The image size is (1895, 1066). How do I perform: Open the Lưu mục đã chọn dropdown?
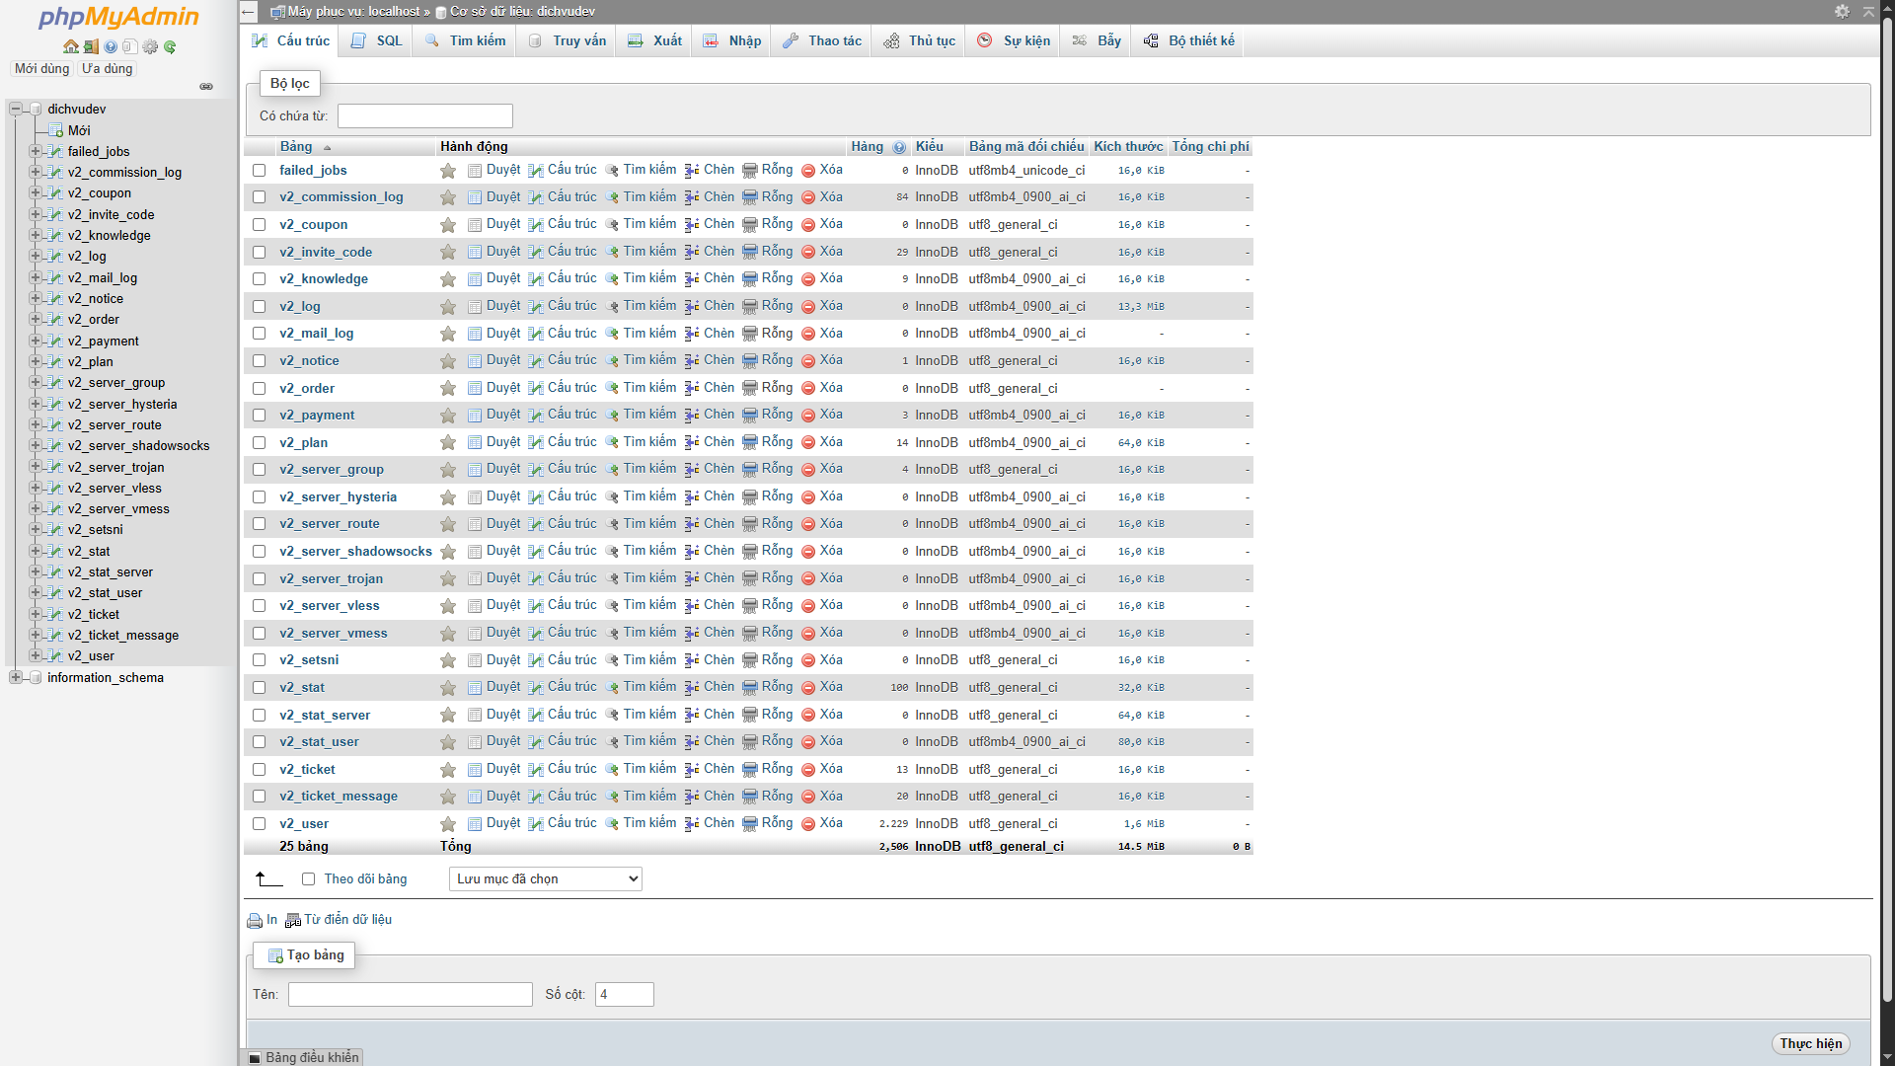(545, 879)
